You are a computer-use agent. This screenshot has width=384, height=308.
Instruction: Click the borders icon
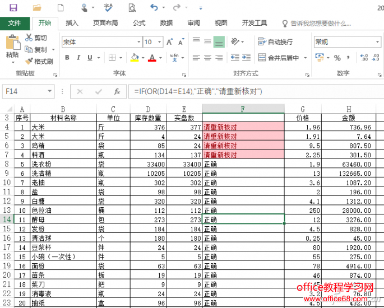(112, 58)
